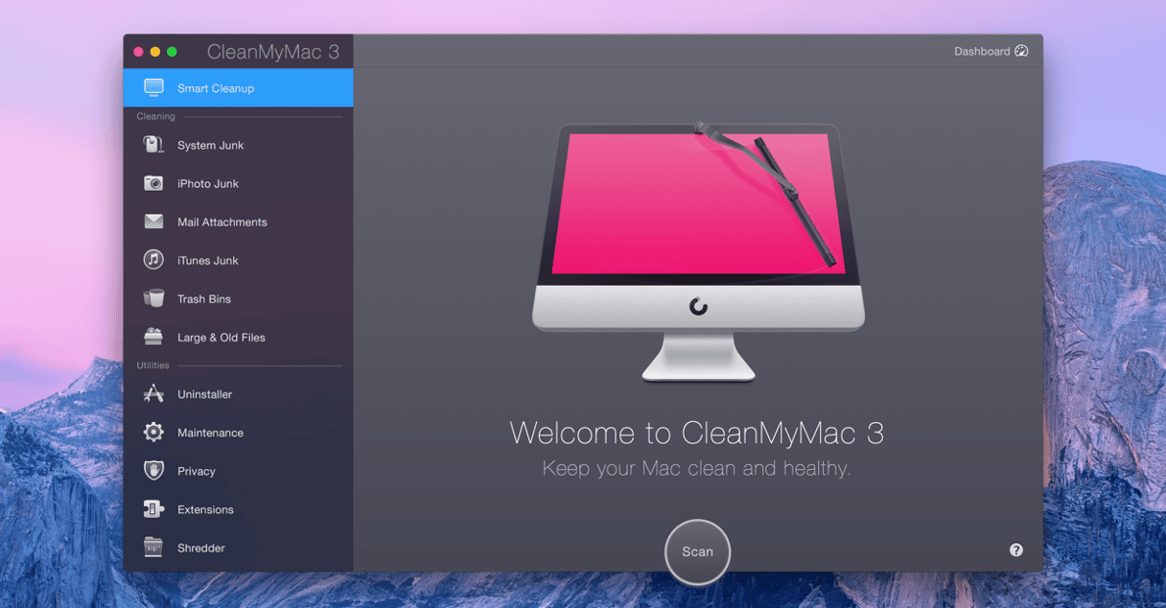Select Smart Cleanup label in sidebar

[216, 88]
